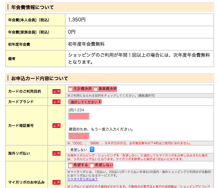Check the 事業費決済 checkbox
The width and height of the screenshot is (218, 188).
click(96, 89)
